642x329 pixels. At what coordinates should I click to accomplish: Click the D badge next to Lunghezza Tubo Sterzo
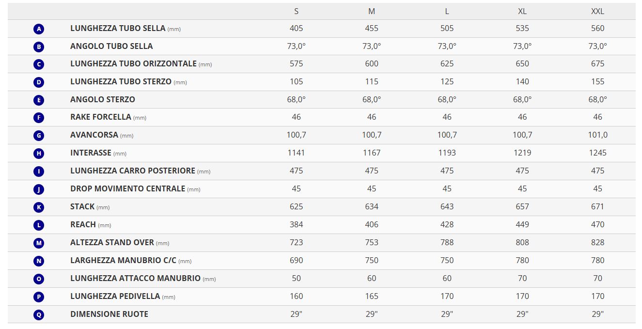click(39, 82)
